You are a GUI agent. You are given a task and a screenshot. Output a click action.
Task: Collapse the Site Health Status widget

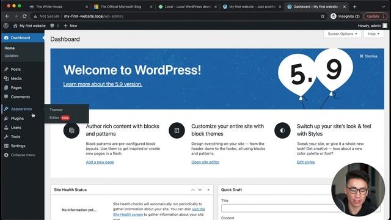tap(208, 190)
